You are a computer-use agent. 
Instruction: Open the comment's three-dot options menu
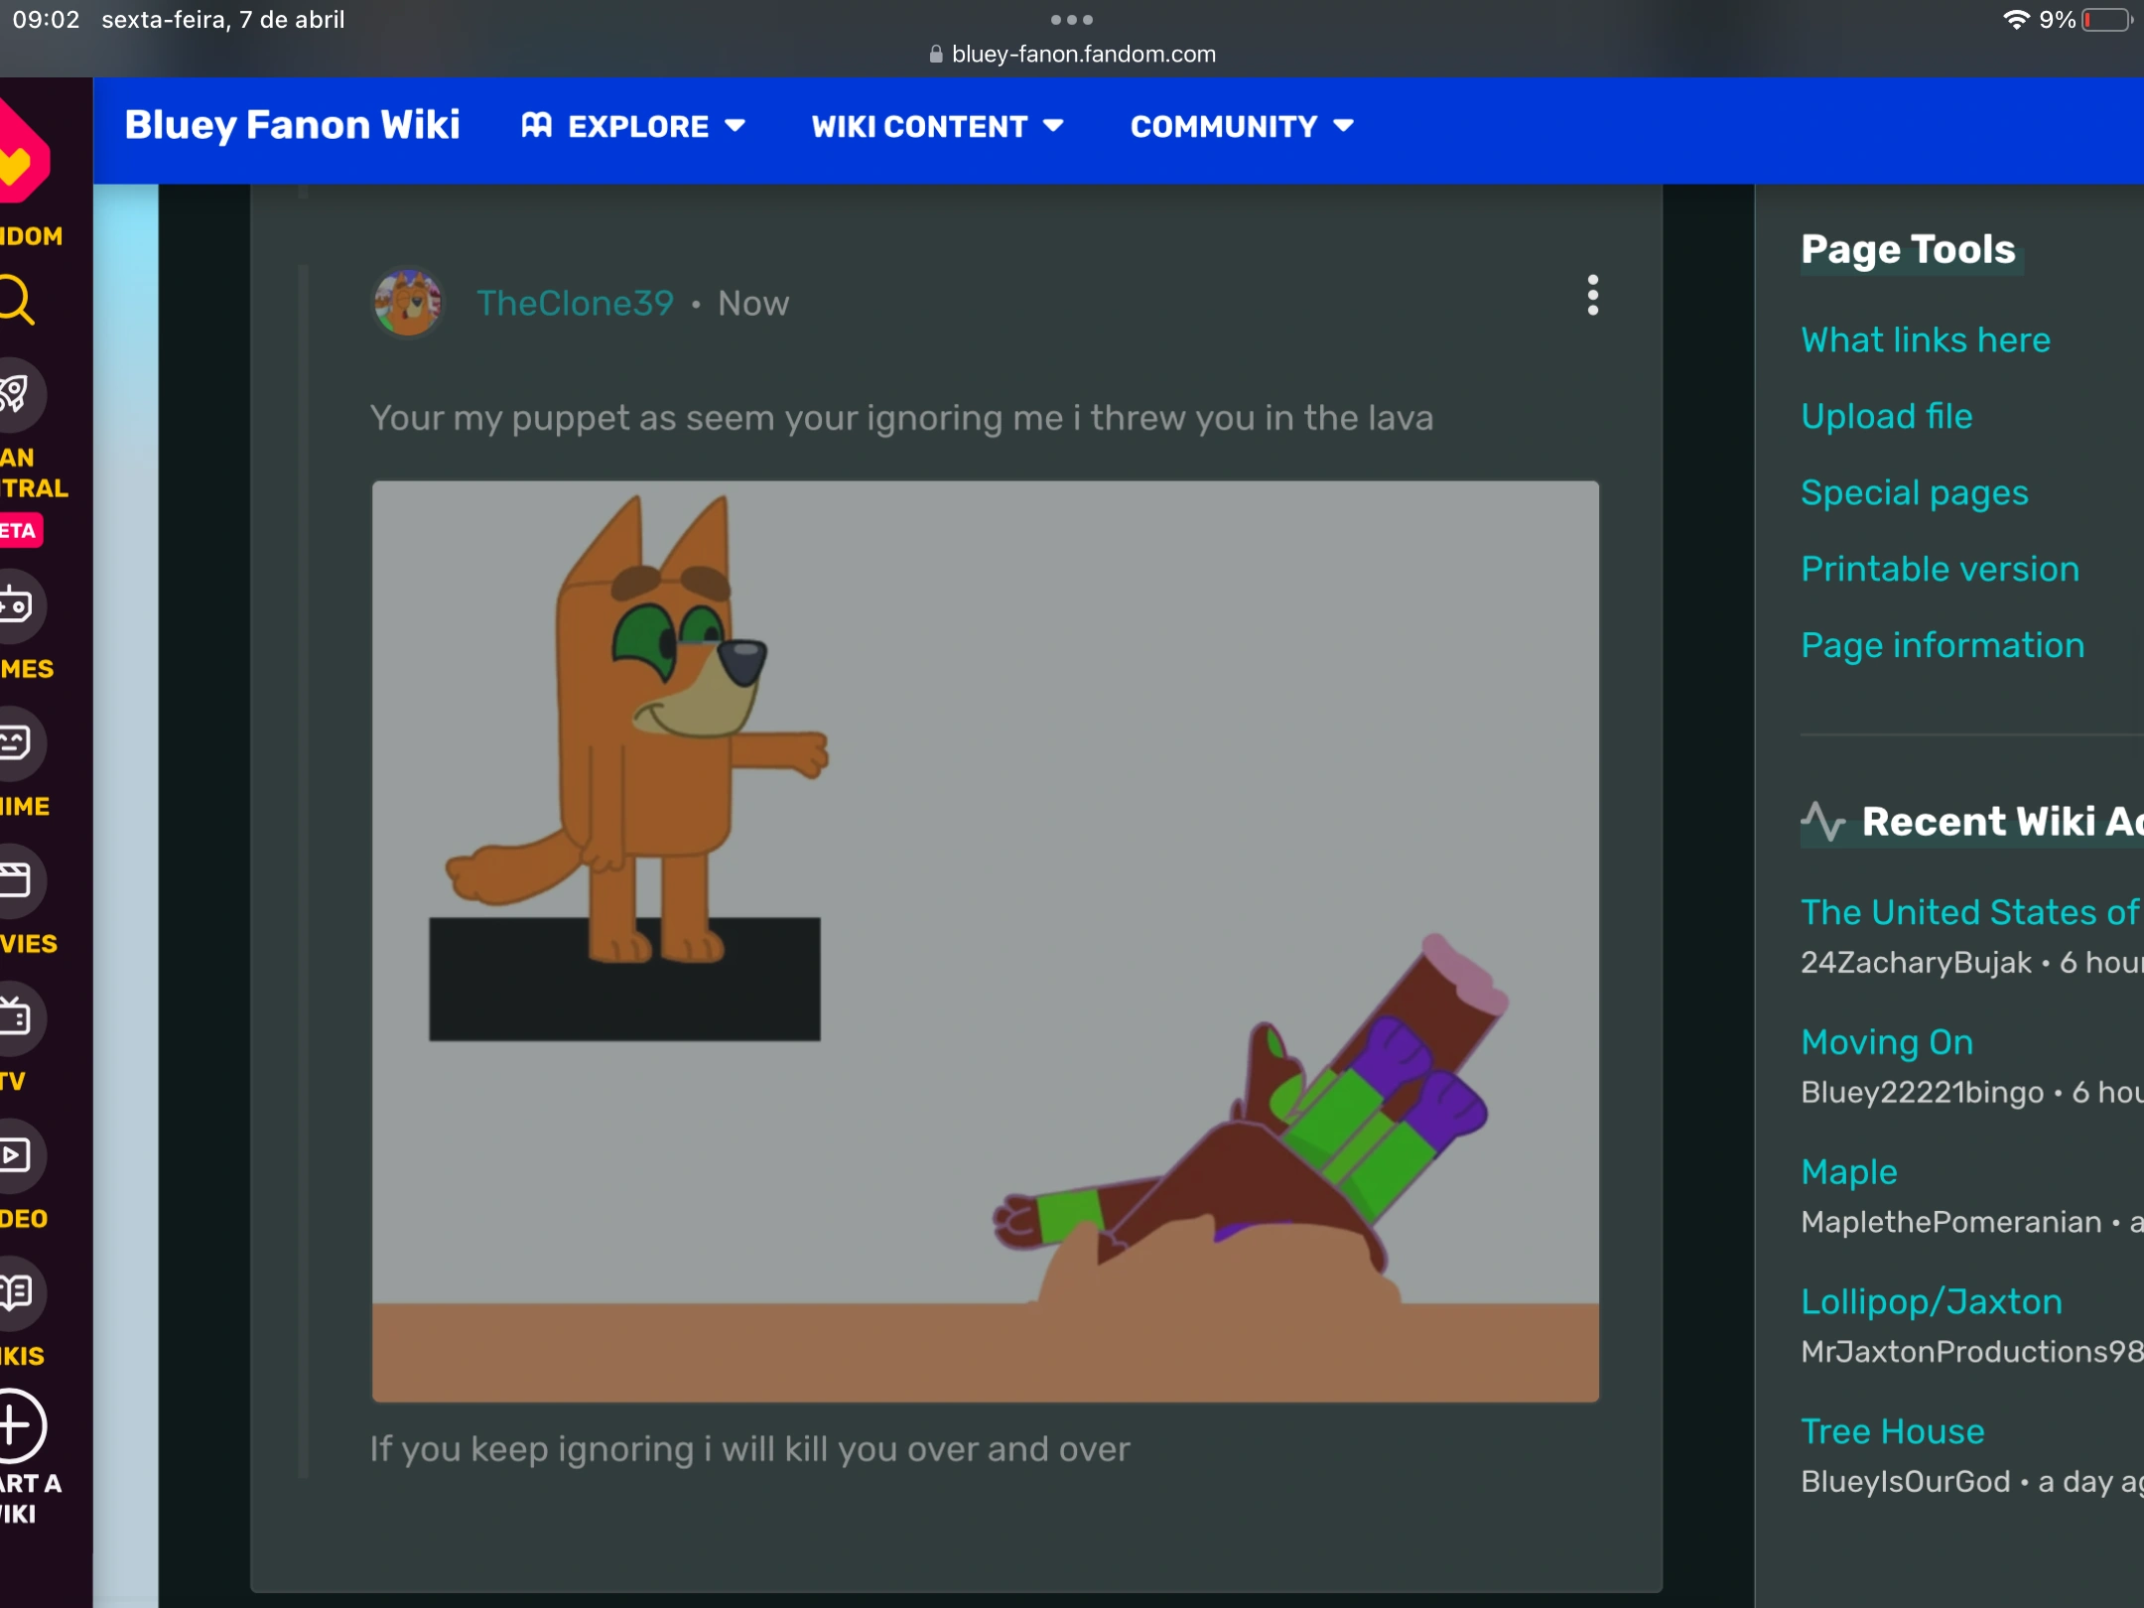[x=1592, y=296]
